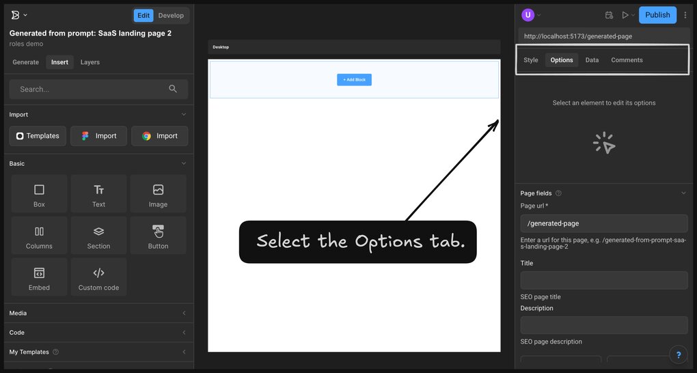This screenshot has height=373, width=697.
Task: Open dropdown arrow beside Builder logo
Action: [25, 15]
